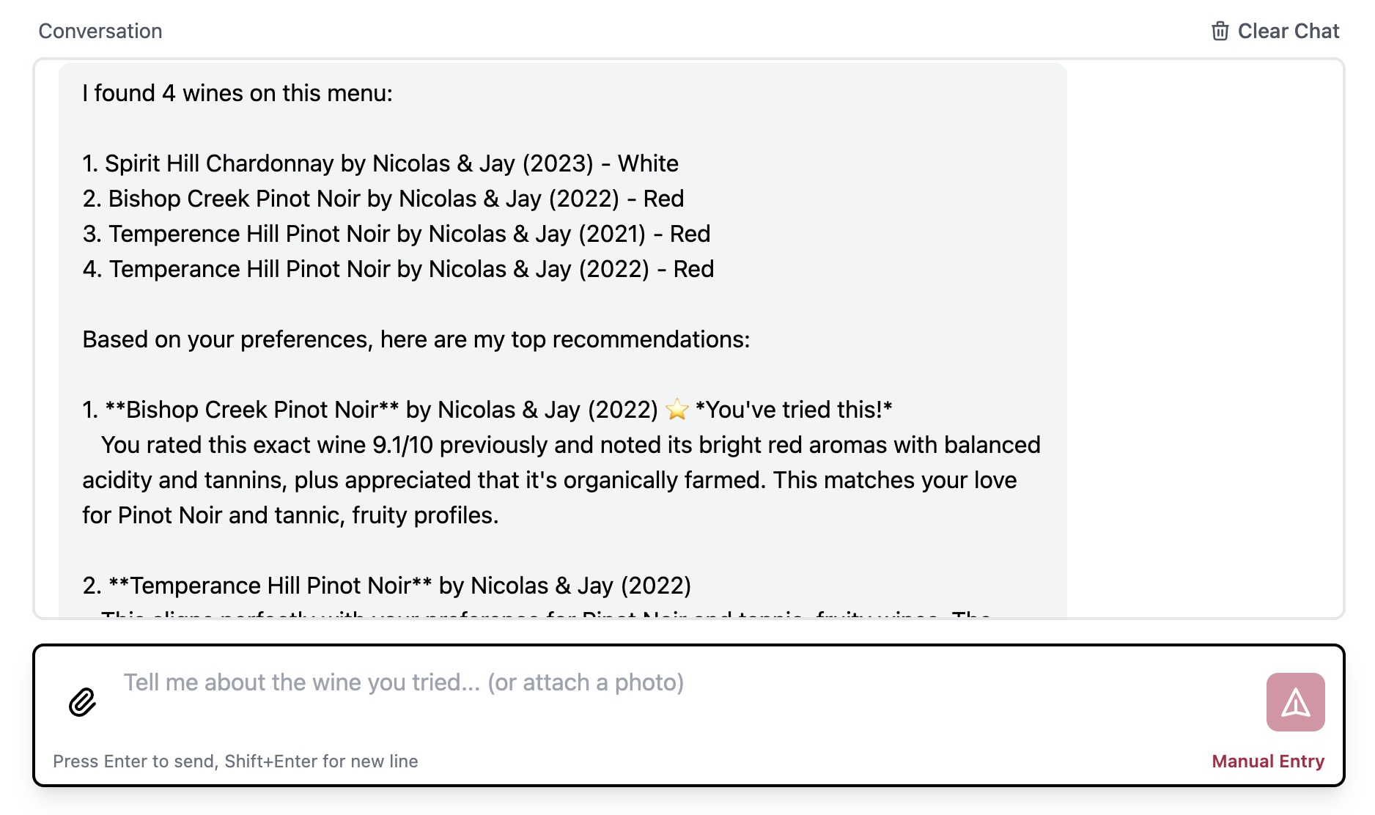Click Temperence Hill Pinot Noir (2021) entry
The image size is (1375, 815).
tap(397, 234)
